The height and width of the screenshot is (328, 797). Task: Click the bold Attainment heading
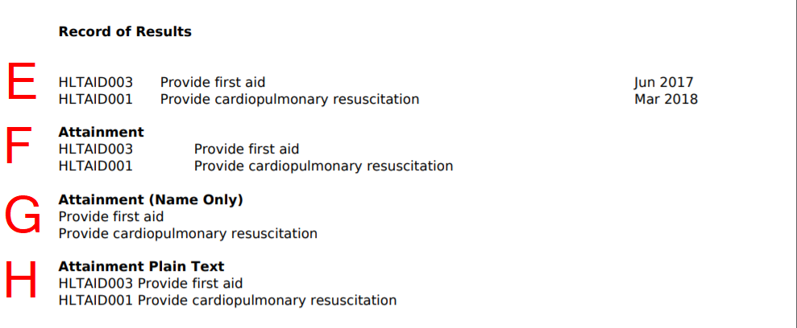coord(102,133)
